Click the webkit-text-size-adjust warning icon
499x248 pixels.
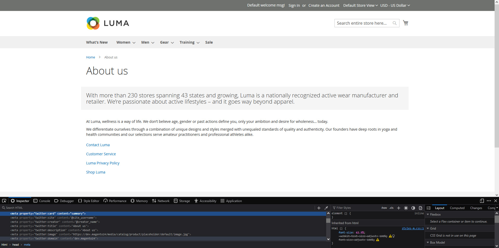[390, 236]
